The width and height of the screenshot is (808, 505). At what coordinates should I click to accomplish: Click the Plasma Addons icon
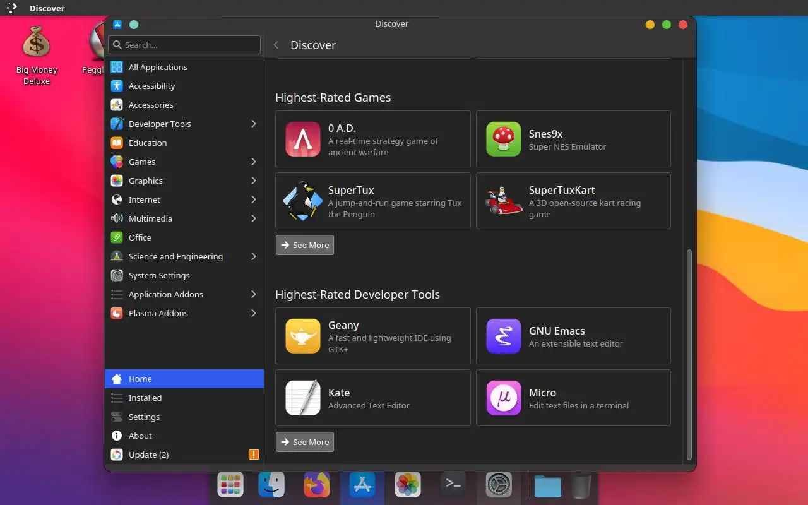[117, 313]
